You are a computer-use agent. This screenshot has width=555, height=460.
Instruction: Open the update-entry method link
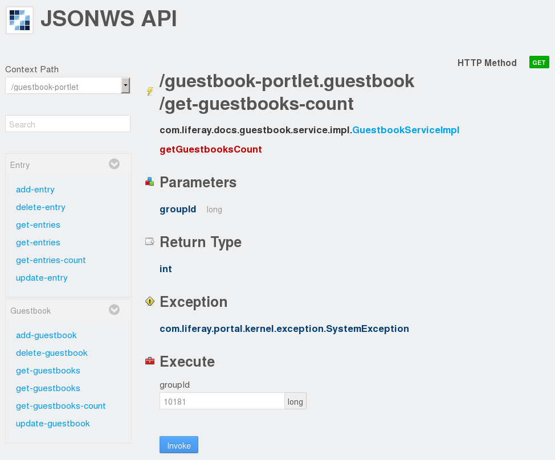click(42, 278)
